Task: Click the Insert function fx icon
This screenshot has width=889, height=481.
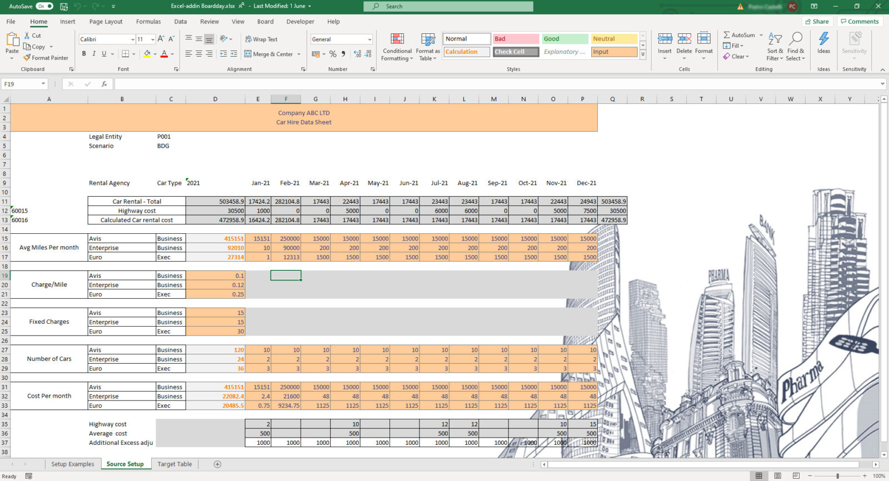Action: (104, 84)
